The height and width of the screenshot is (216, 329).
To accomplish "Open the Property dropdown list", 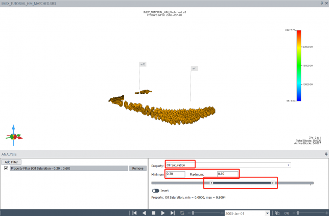I will 289,165.
